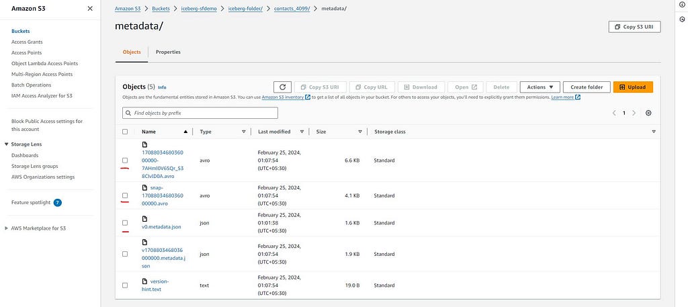Check the snap- avro file row
This screenshot has height=307, width=688.
(x=125, y=195)
